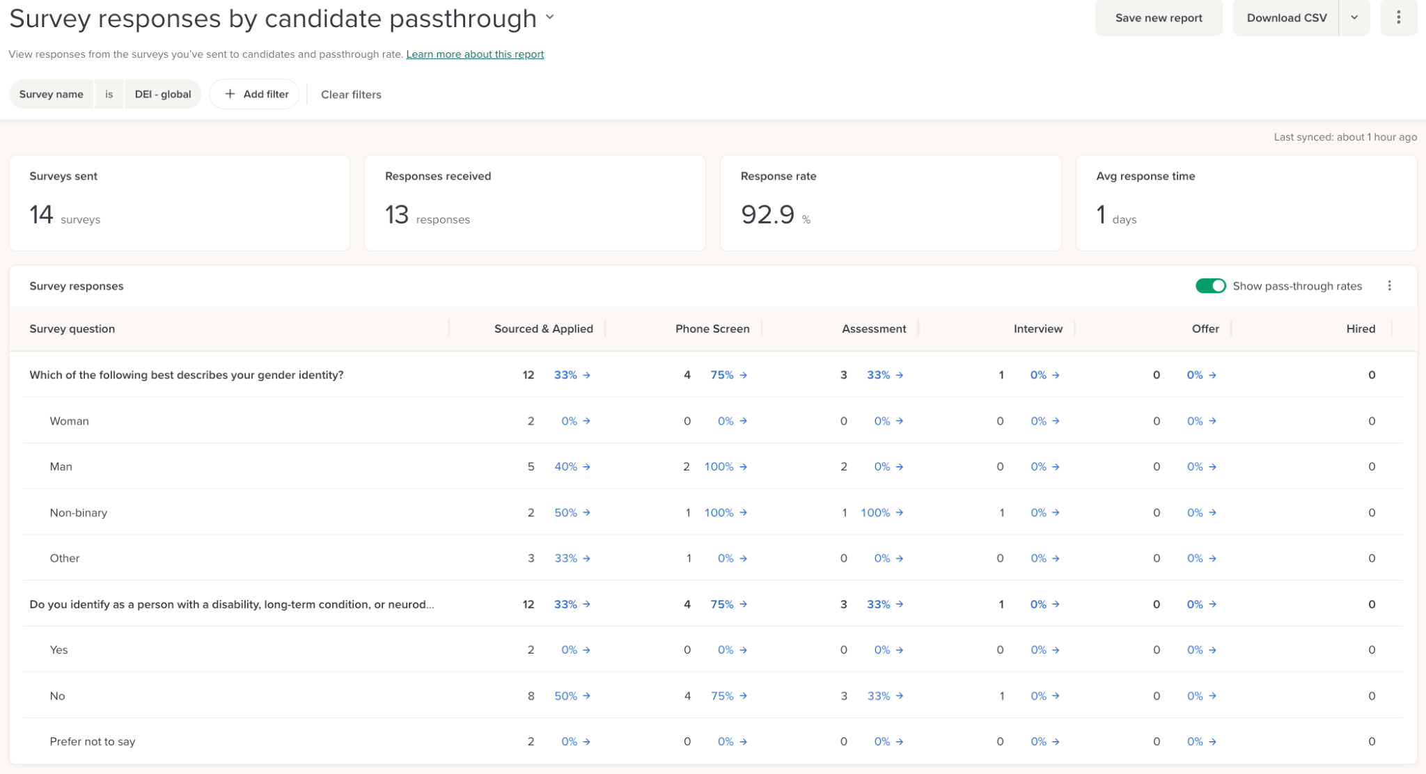Viewport: 1426px width, 774px height.
Task: Click the Survey name filter chip
Action: [52, 94]
